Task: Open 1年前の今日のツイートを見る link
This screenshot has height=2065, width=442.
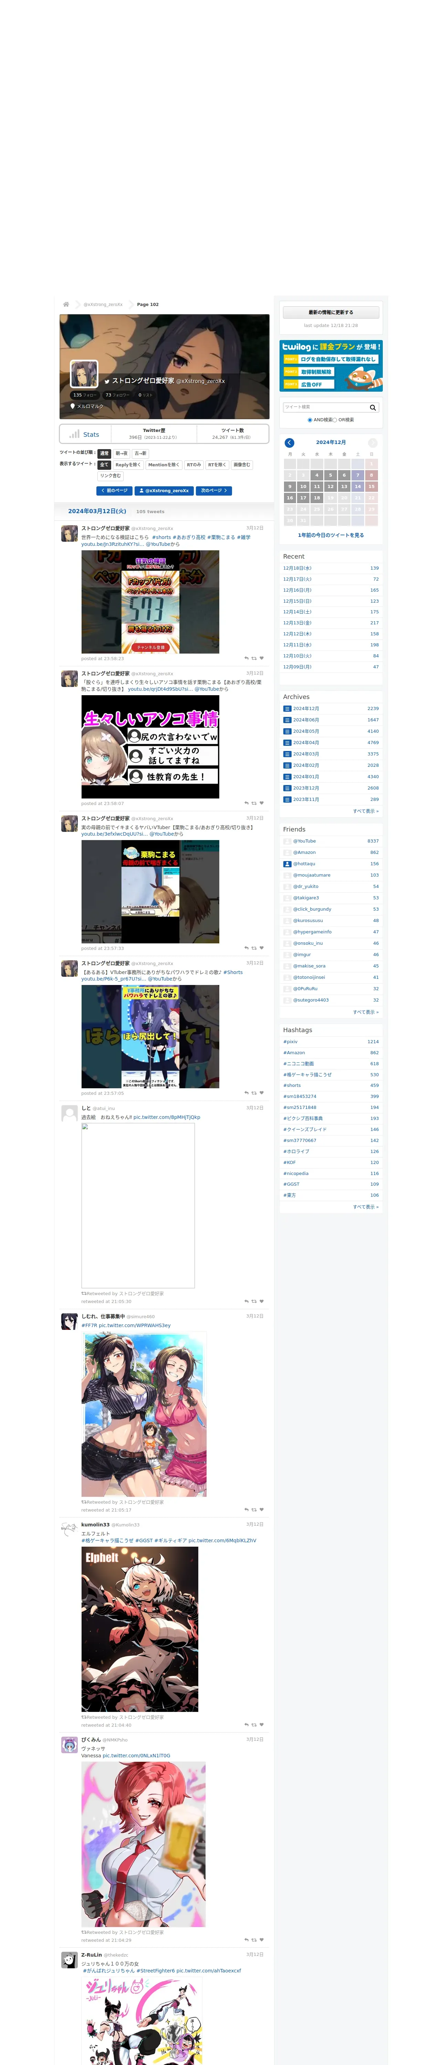Action: [330, 536]
